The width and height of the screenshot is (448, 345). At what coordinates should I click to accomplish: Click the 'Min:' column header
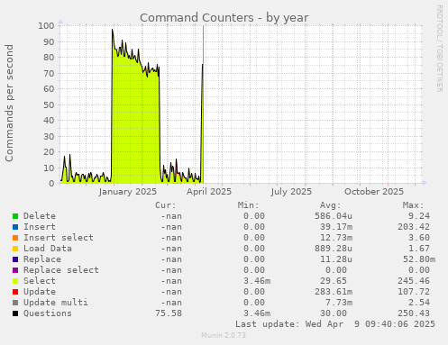tap(248, 205)
